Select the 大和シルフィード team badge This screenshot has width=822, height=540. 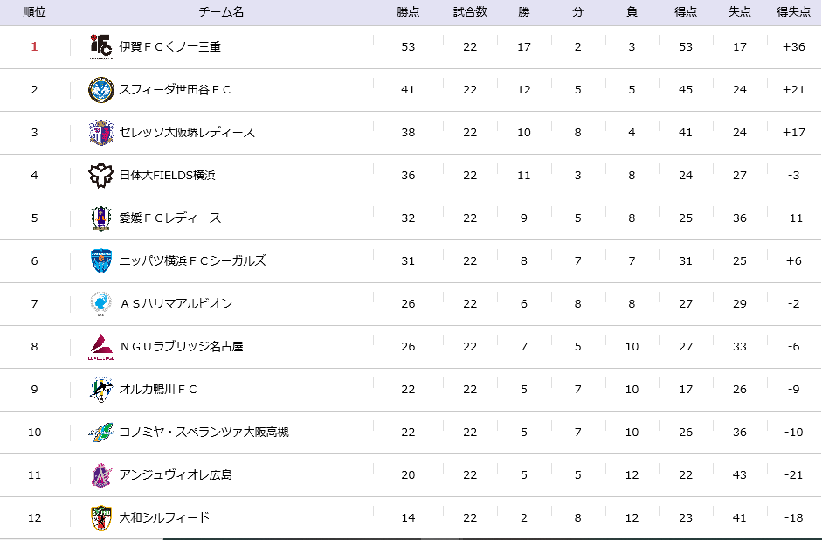[101, 518]
